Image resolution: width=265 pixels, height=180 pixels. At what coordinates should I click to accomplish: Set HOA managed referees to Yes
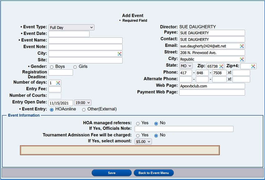[x=138, y=123]
